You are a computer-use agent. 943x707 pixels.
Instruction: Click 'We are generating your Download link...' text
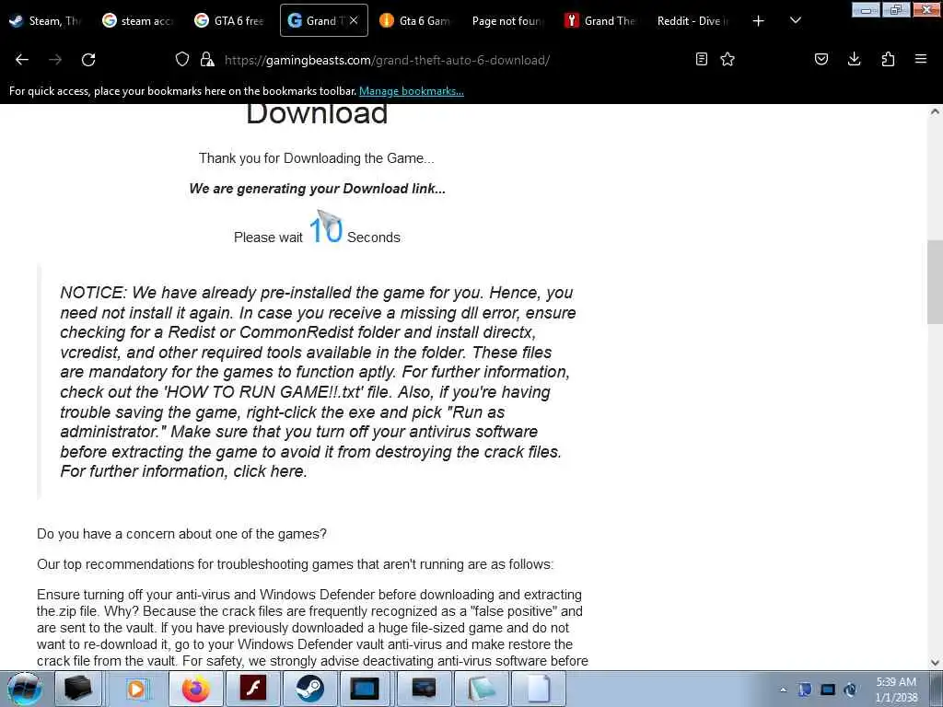point(318,188)
